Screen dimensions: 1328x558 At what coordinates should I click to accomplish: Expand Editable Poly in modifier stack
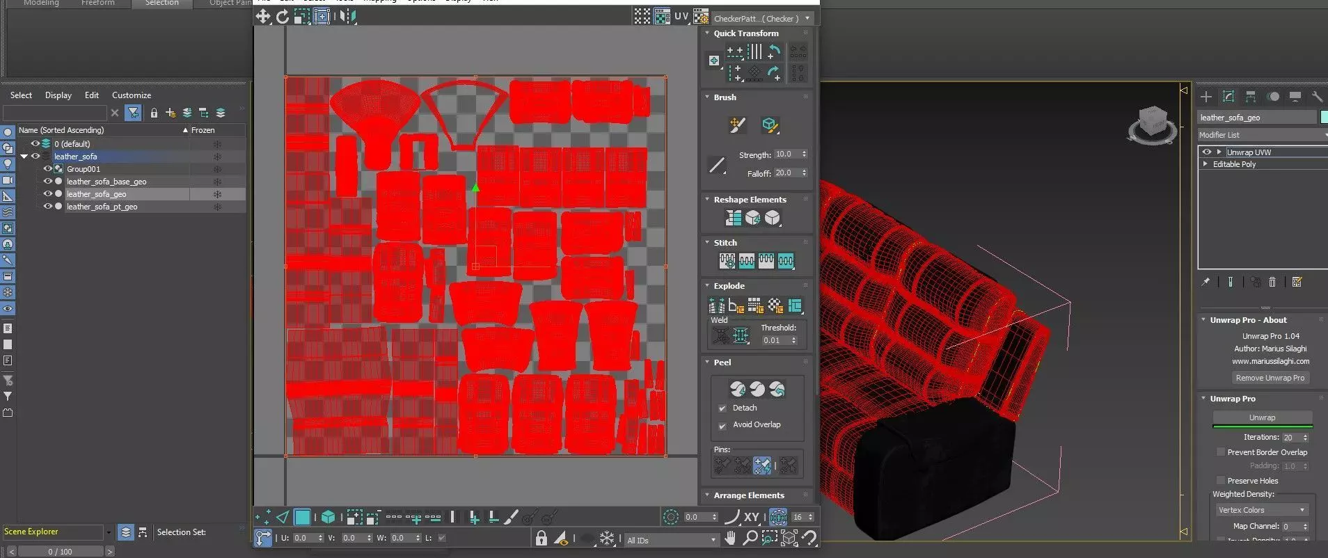1206,164
